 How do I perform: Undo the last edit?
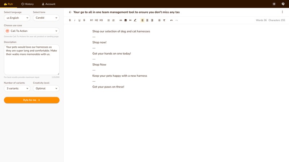pos(172,20)
